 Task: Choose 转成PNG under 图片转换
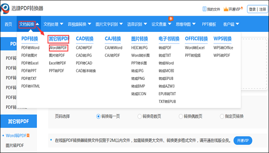138,78
